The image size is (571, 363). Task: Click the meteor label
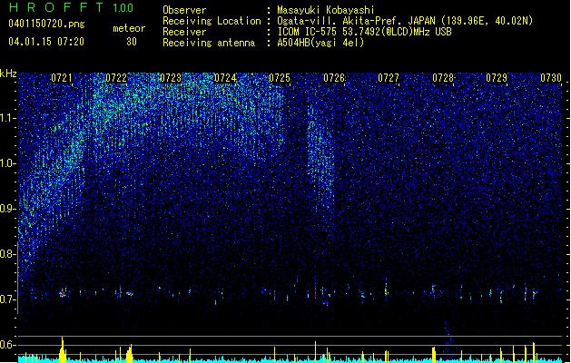(129, 28)
